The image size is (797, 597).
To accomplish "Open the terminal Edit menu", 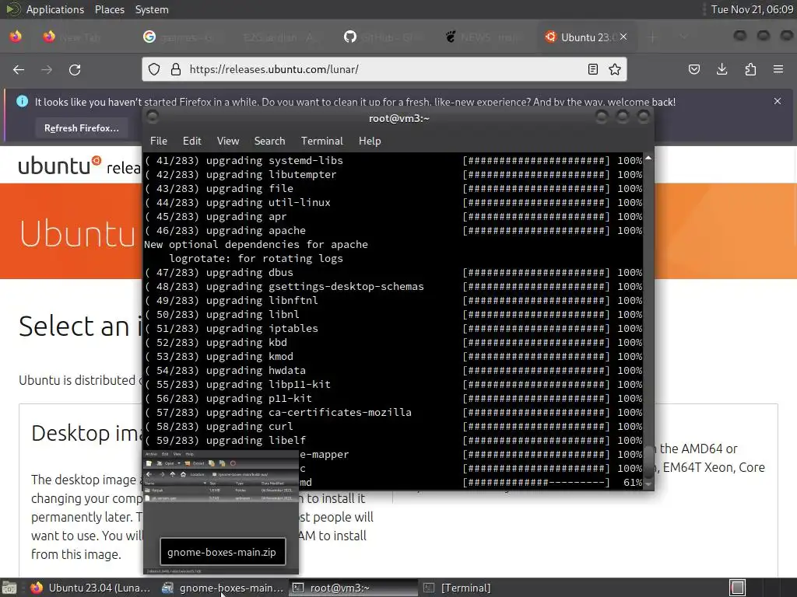I will coord(191,141).
